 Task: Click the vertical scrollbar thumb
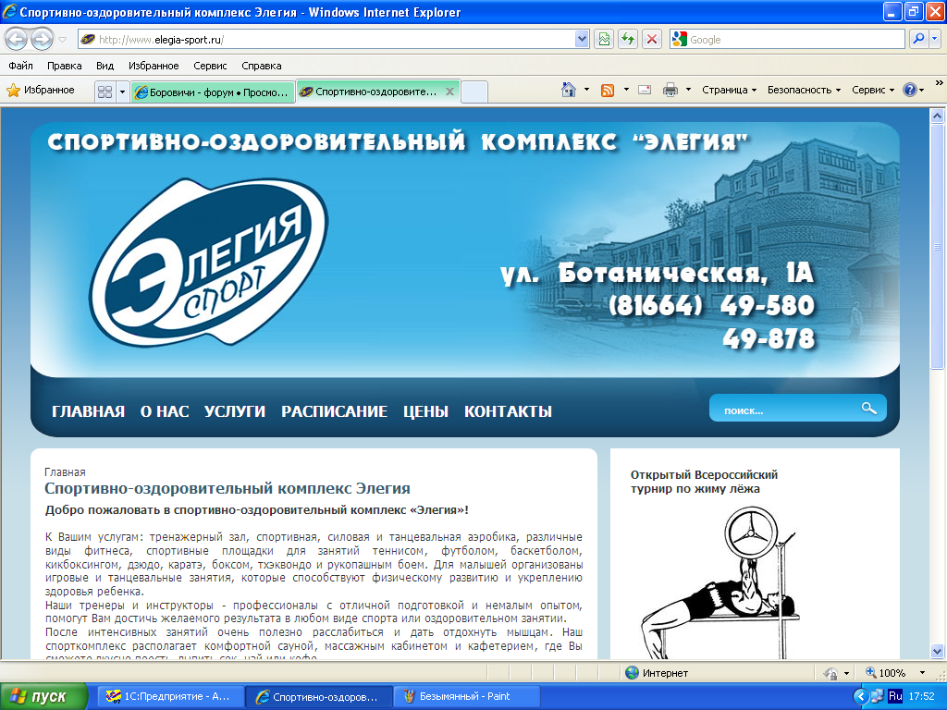938,246
